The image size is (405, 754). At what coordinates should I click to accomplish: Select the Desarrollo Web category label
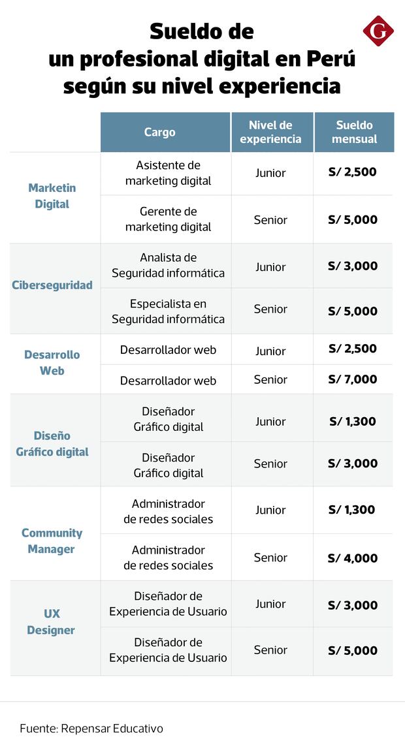pyautogui.click(x=52, y=363)
